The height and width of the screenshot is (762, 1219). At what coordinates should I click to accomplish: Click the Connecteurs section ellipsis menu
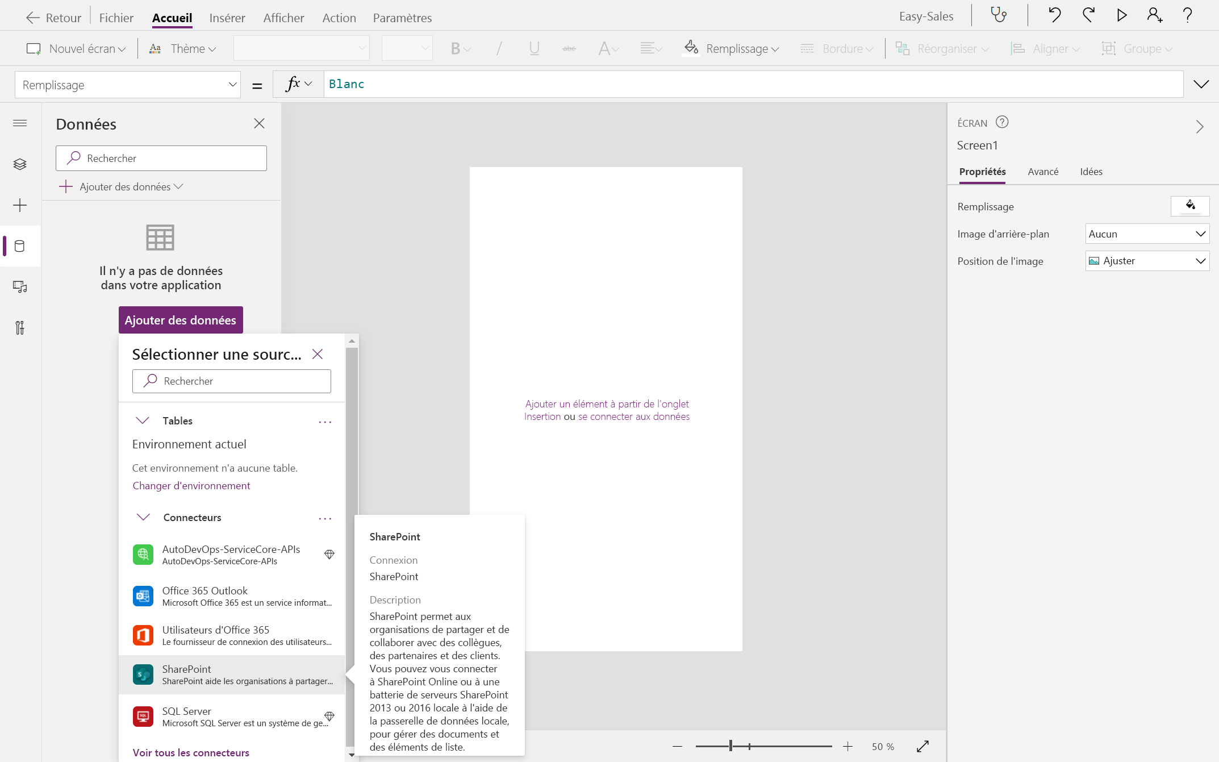tap(325, 518)
